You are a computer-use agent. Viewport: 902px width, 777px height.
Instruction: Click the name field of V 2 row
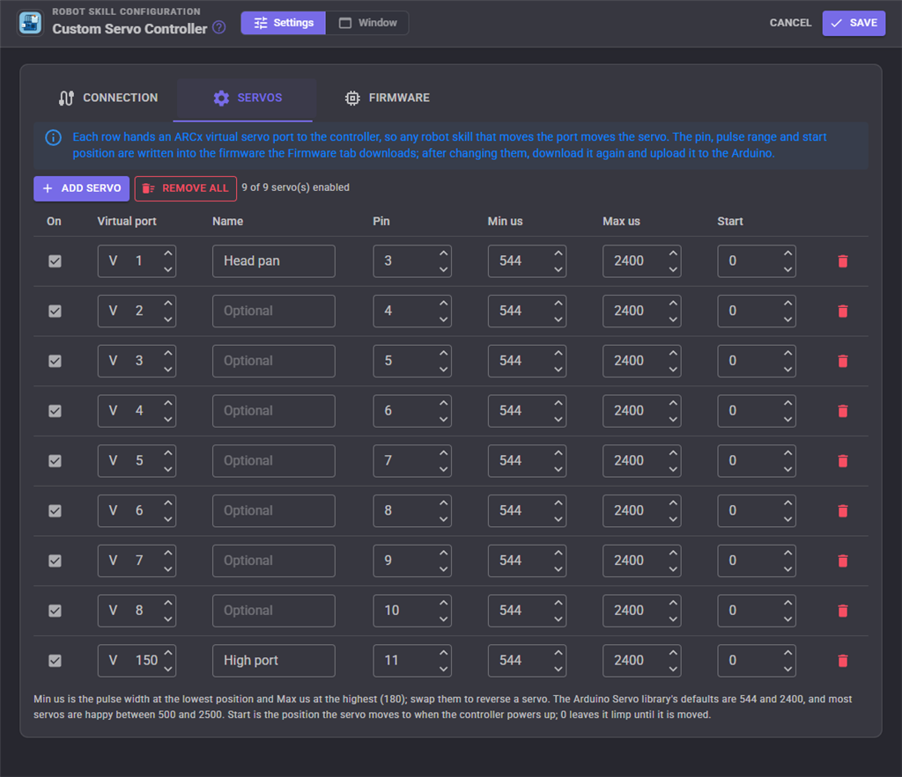pos(274,312)
